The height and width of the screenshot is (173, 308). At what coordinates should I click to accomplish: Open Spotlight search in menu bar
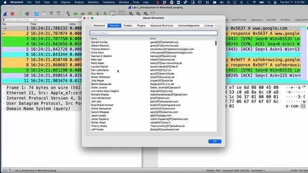(x=269, y=2)
